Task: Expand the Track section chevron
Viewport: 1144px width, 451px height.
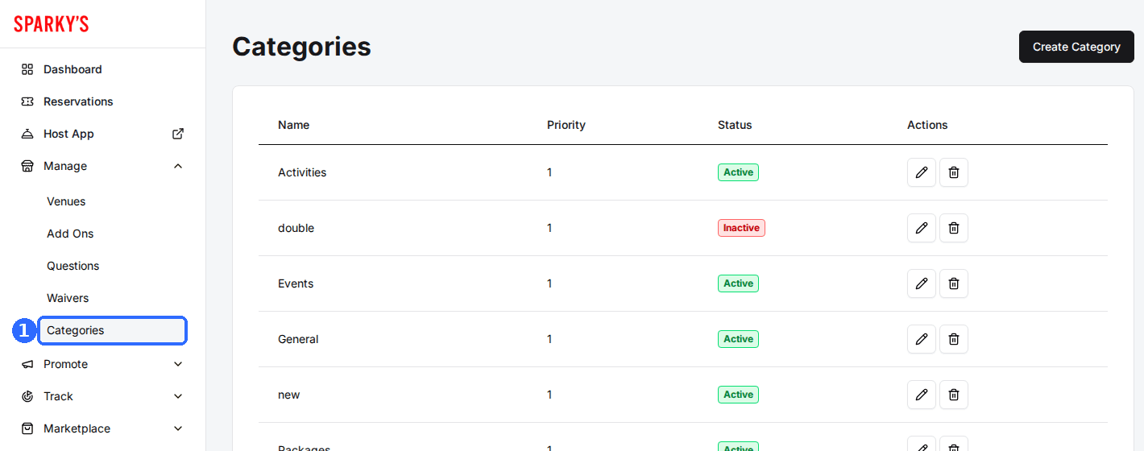Action: (x=178, y=396)
